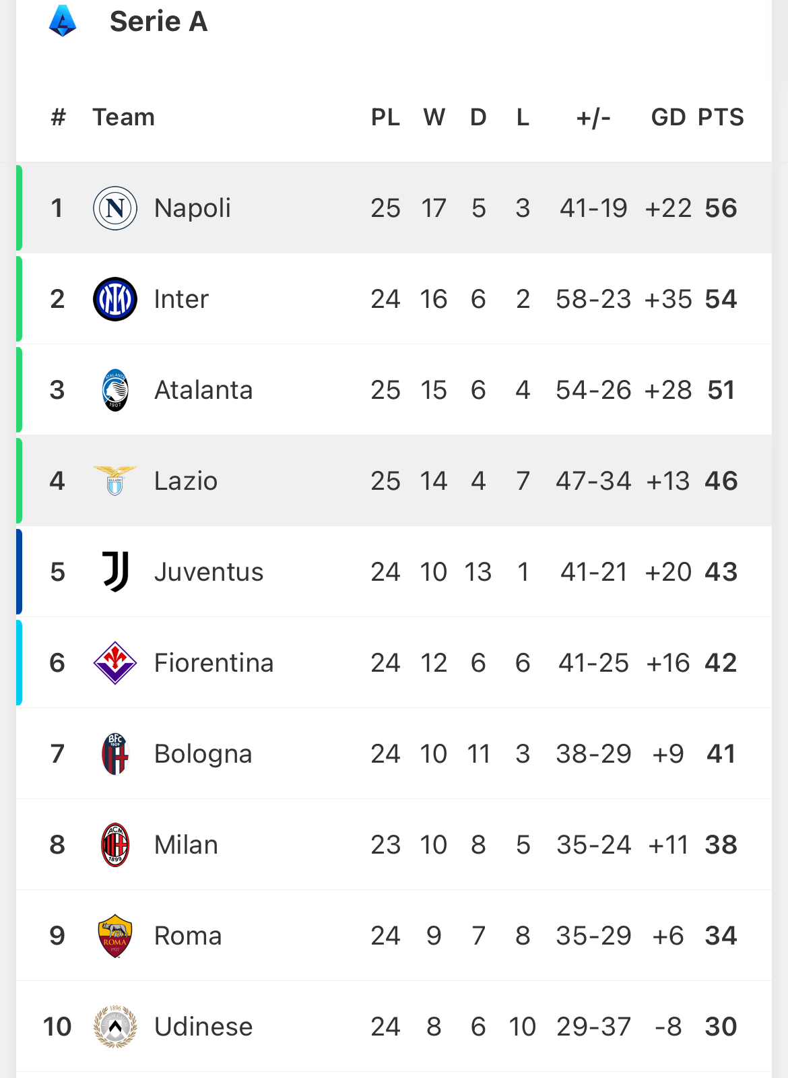Select Fiorentina's 42 points value
788x1078 pixels.
click(721, 663)
